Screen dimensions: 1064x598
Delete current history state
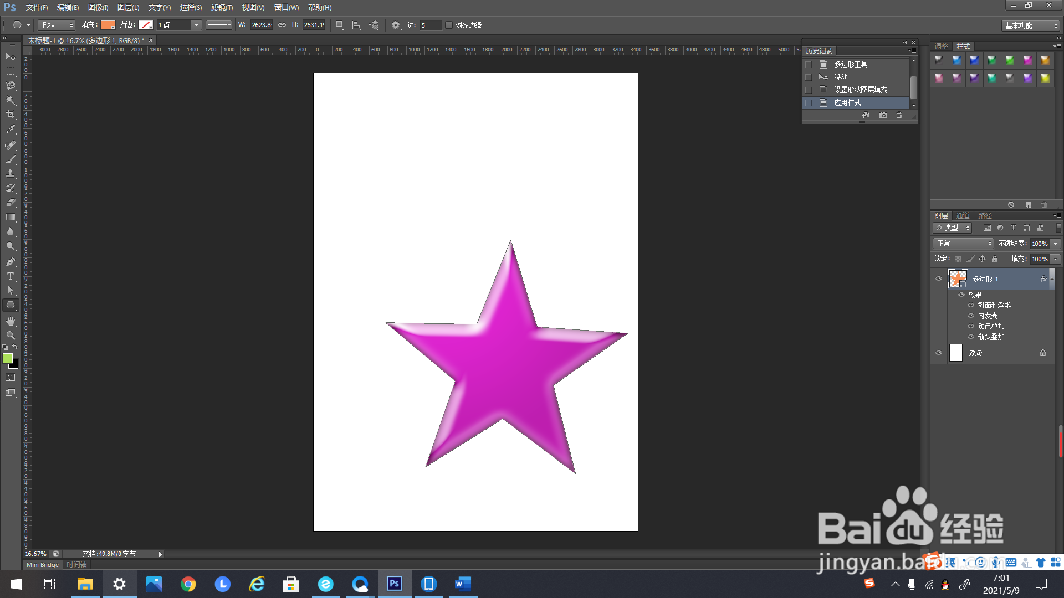899,115
